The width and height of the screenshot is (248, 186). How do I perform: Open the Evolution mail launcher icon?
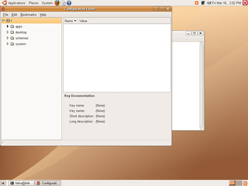(x=63, y=3)
